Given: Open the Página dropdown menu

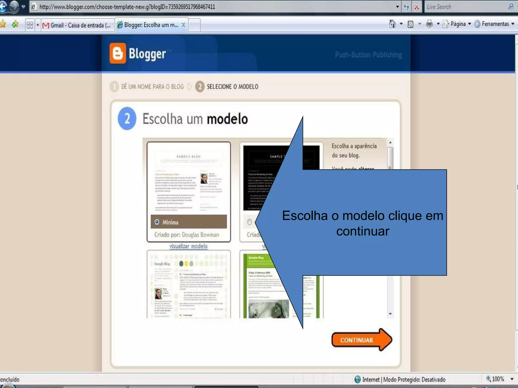Looking at the screenshot, I should (x=458, y=24).
